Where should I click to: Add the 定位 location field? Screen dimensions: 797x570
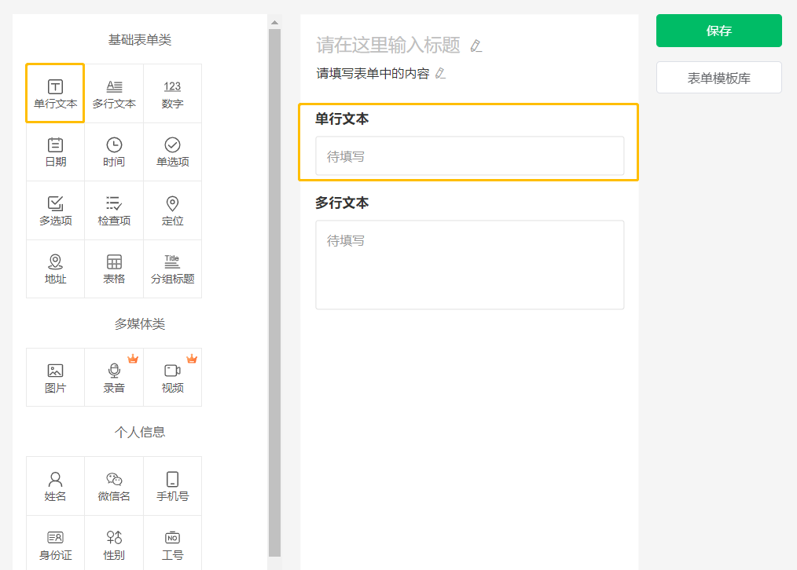pyautogui.click(x=172, y=210)
